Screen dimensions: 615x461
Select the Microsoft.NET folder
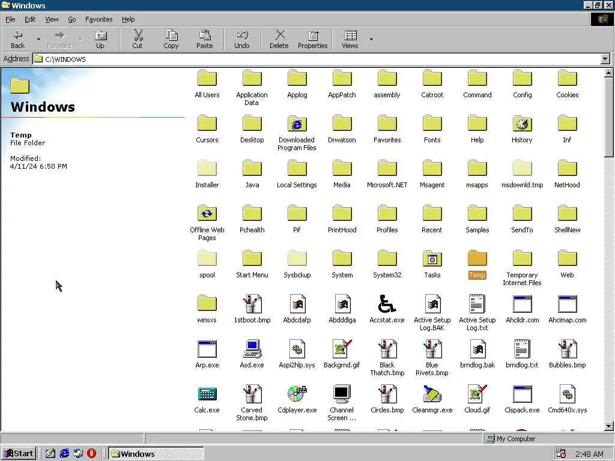(x=387, y=175)
